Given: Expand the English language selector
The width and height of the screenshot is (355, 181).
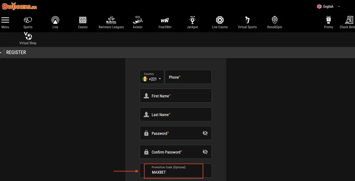Looking at the screenshot, I should [329, 7].
